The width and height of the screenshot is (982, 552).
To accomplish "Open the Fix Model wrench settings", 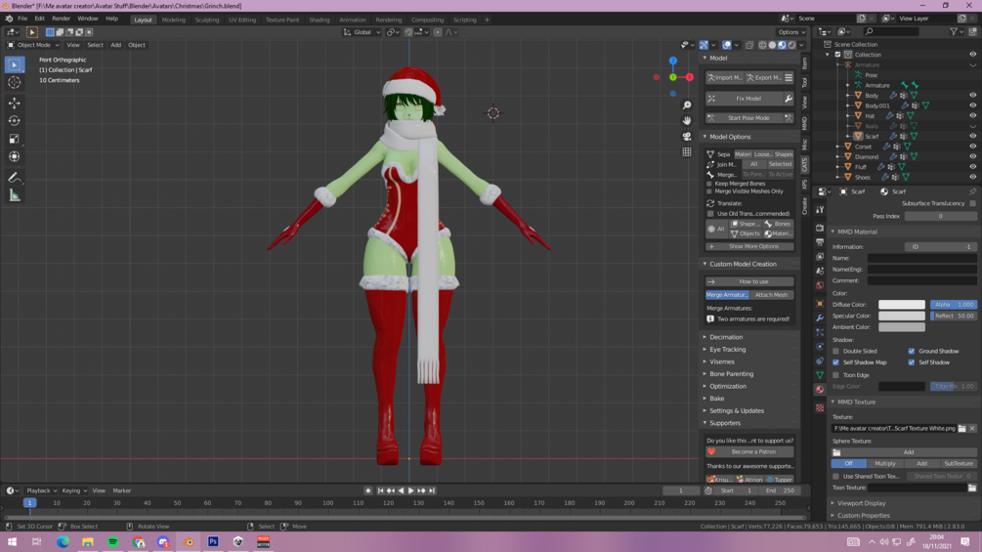I will tap(789, 99).
